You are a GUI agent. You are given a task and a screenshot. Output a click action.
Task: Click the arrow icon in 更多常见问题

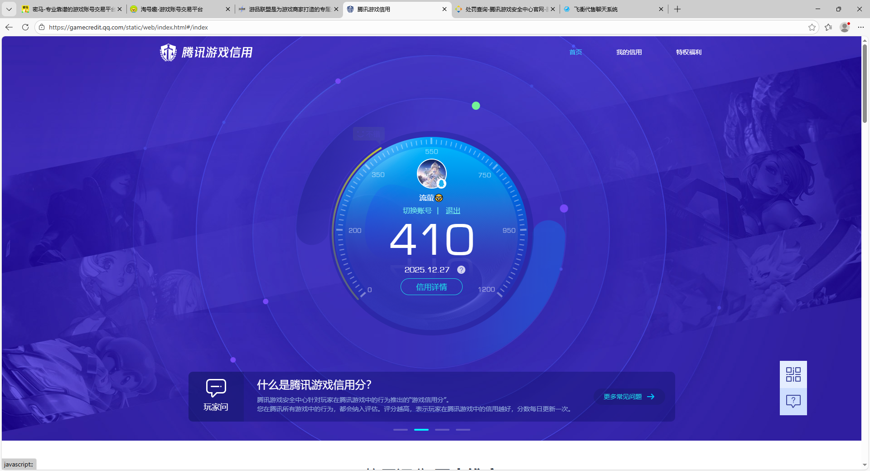[x=652, y=397]
